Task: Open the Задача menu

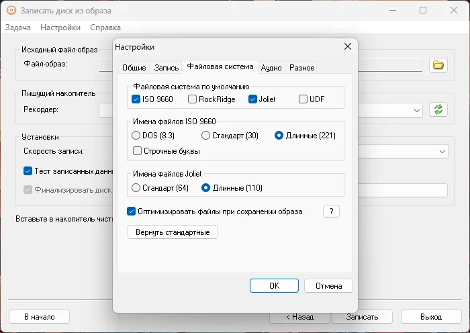Action: pyautogui.click(x=18, y=28)
